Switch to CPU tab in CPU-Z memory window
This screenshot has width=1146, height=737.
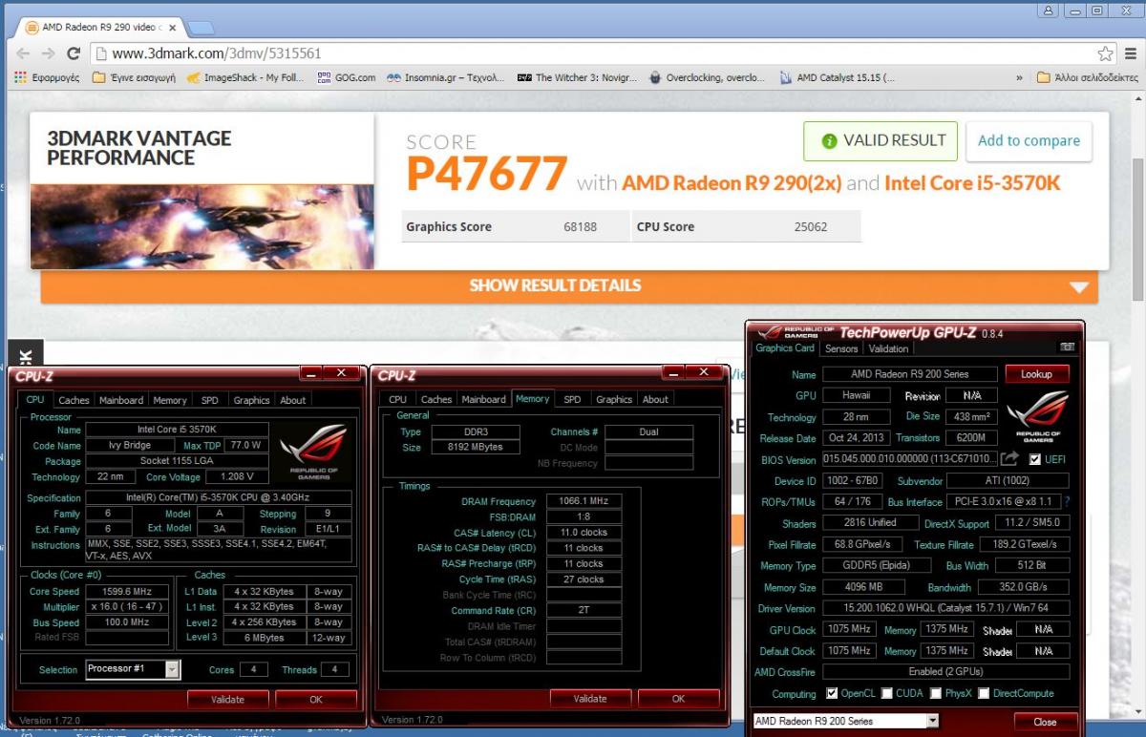[x=397, y=399]
